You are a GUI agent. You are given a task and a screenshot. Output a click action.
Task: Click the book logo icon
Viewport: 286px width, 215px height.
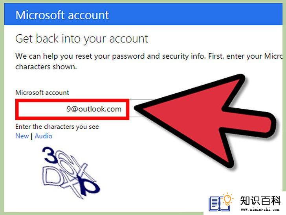(x=219, y=204)
